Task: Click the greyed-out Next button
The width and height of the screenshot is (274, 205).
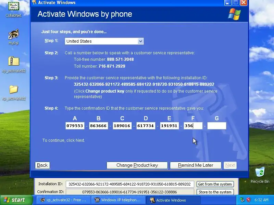Action: [230, 165]
